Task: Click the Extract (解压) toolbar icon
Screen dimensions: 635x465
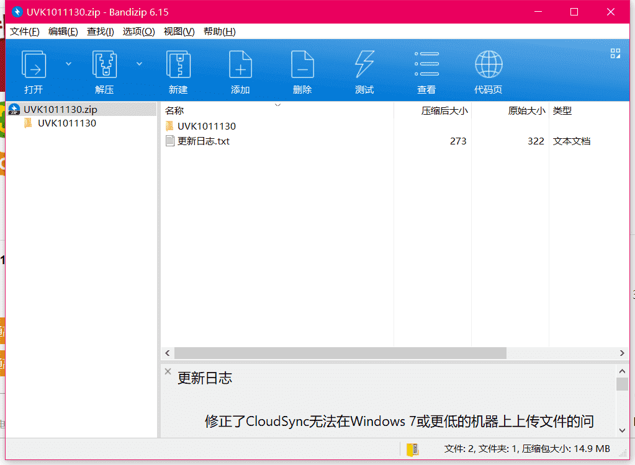Action: [104, 64]
